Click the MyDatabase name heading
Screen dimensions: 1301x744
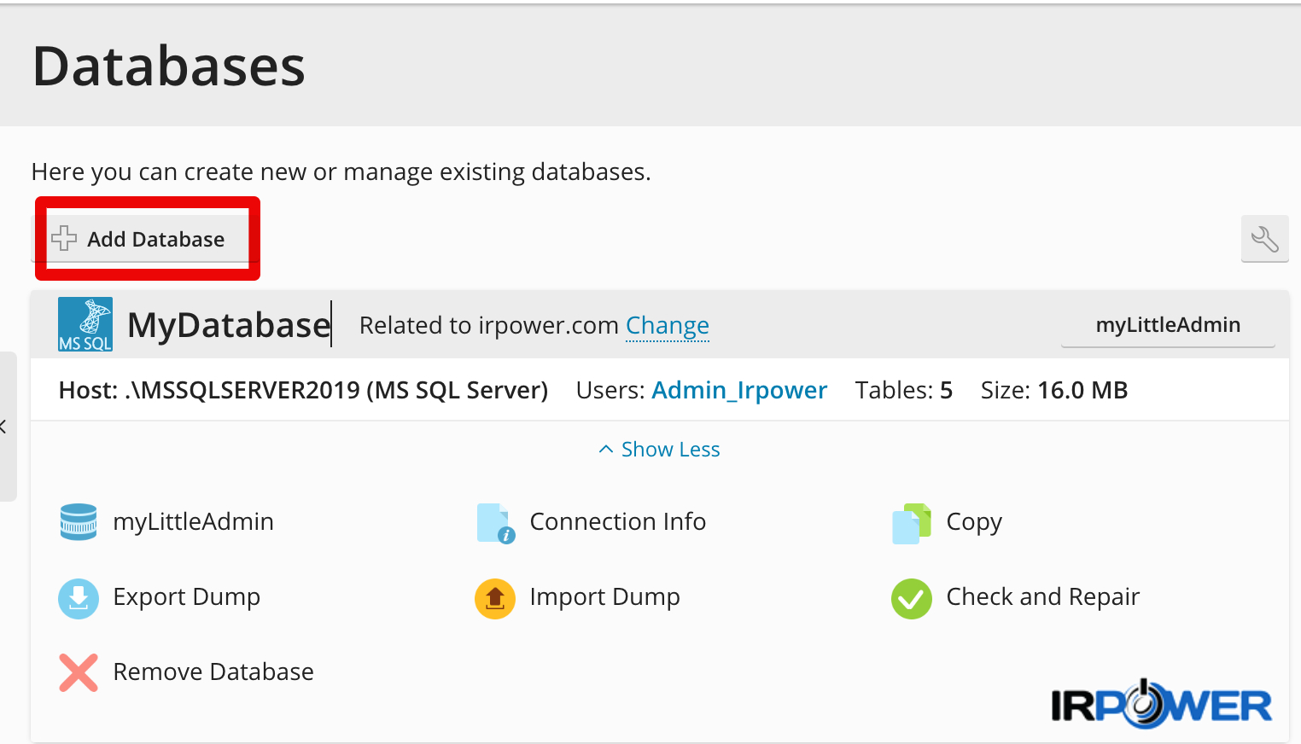[x=229, y=325]
